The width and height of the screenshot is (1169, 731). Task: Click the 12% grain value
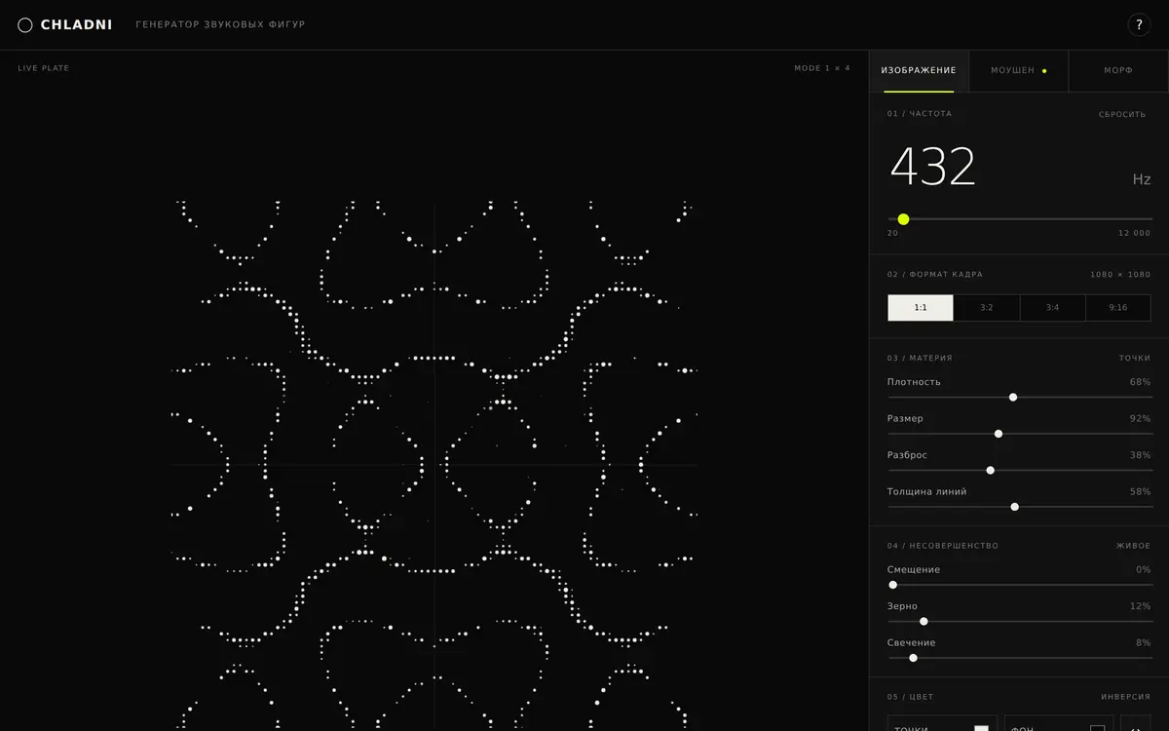click(x=1140, y=606)
